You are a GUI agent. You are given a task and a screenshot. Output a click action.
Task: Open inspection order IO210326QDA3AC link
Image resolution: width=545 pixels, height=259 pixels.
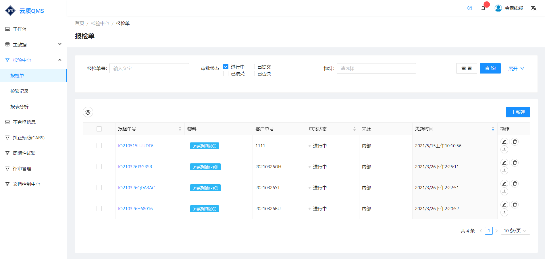(136, 188)
